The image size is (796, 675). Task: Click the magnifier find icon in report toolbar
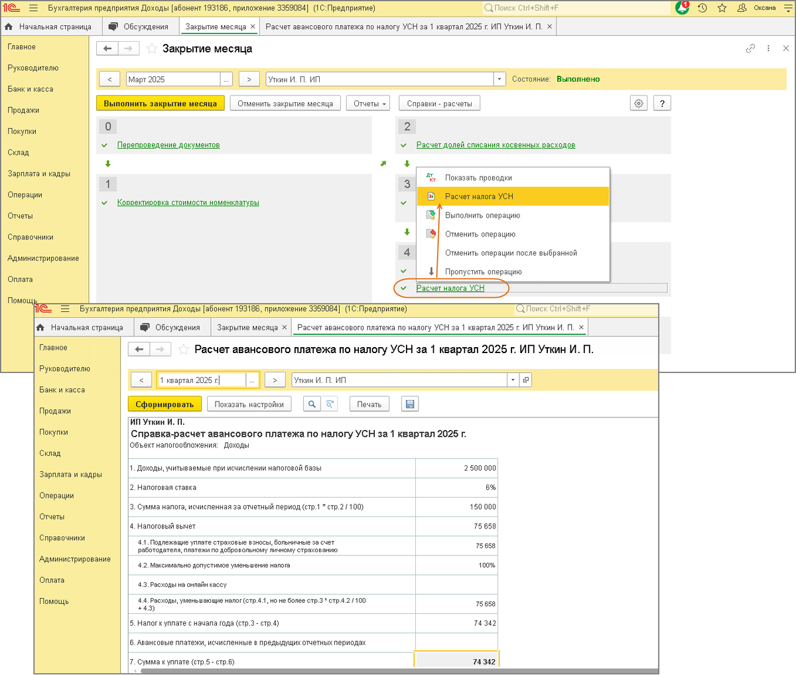click(x=312, y=404)
